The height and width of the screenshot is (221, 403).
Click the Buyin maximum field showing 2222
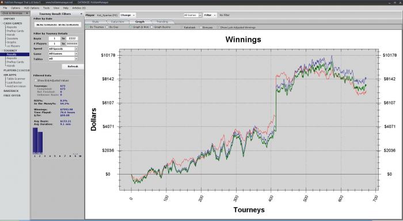pyautogui.click(x=72, y=38)
